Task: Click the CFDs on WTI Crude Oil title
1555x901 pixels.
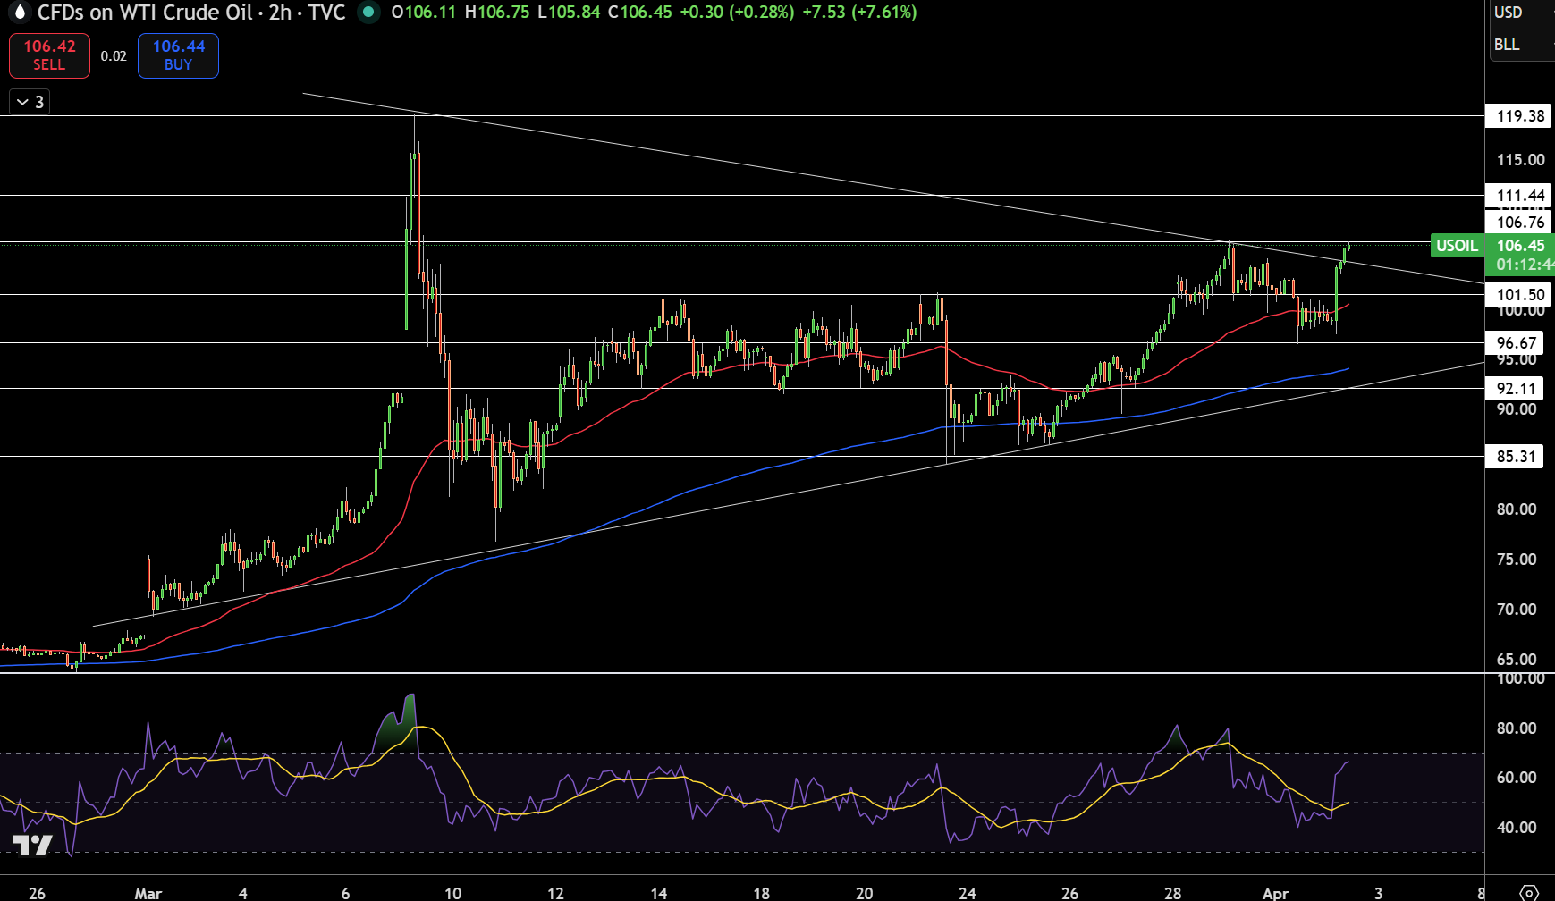Action: point(145,13)
